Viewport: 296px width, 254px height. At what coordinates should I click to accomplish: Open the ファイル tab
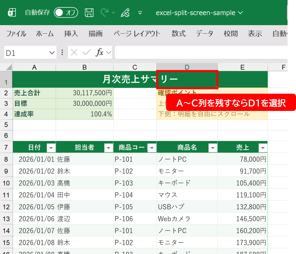click(x=16, y=34)
